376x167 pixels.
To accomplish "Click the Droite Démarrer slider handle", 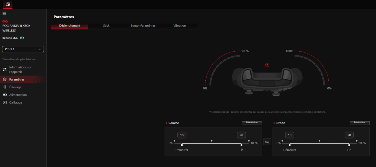I will pos(290,145).
